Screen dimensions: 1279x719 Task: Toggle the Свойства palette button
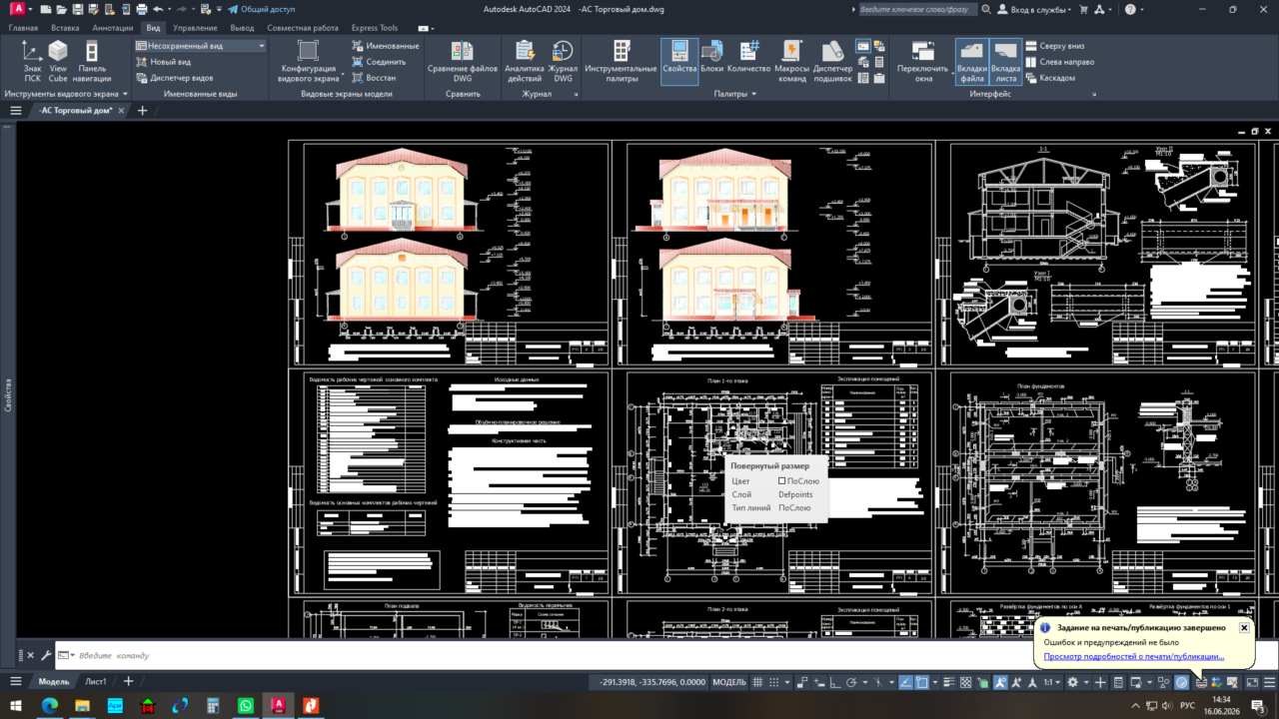click(x=679, y=62)
